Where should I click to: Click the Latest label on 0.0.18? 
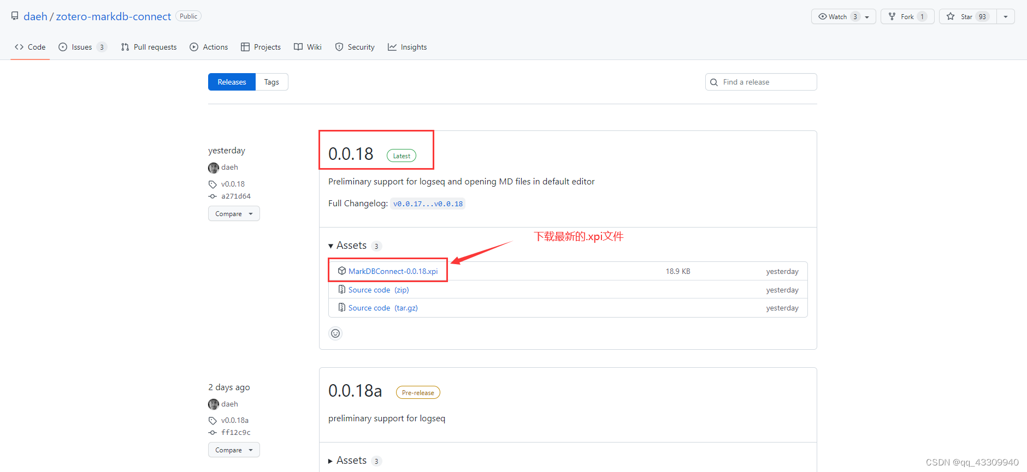(x=402, y=156)
